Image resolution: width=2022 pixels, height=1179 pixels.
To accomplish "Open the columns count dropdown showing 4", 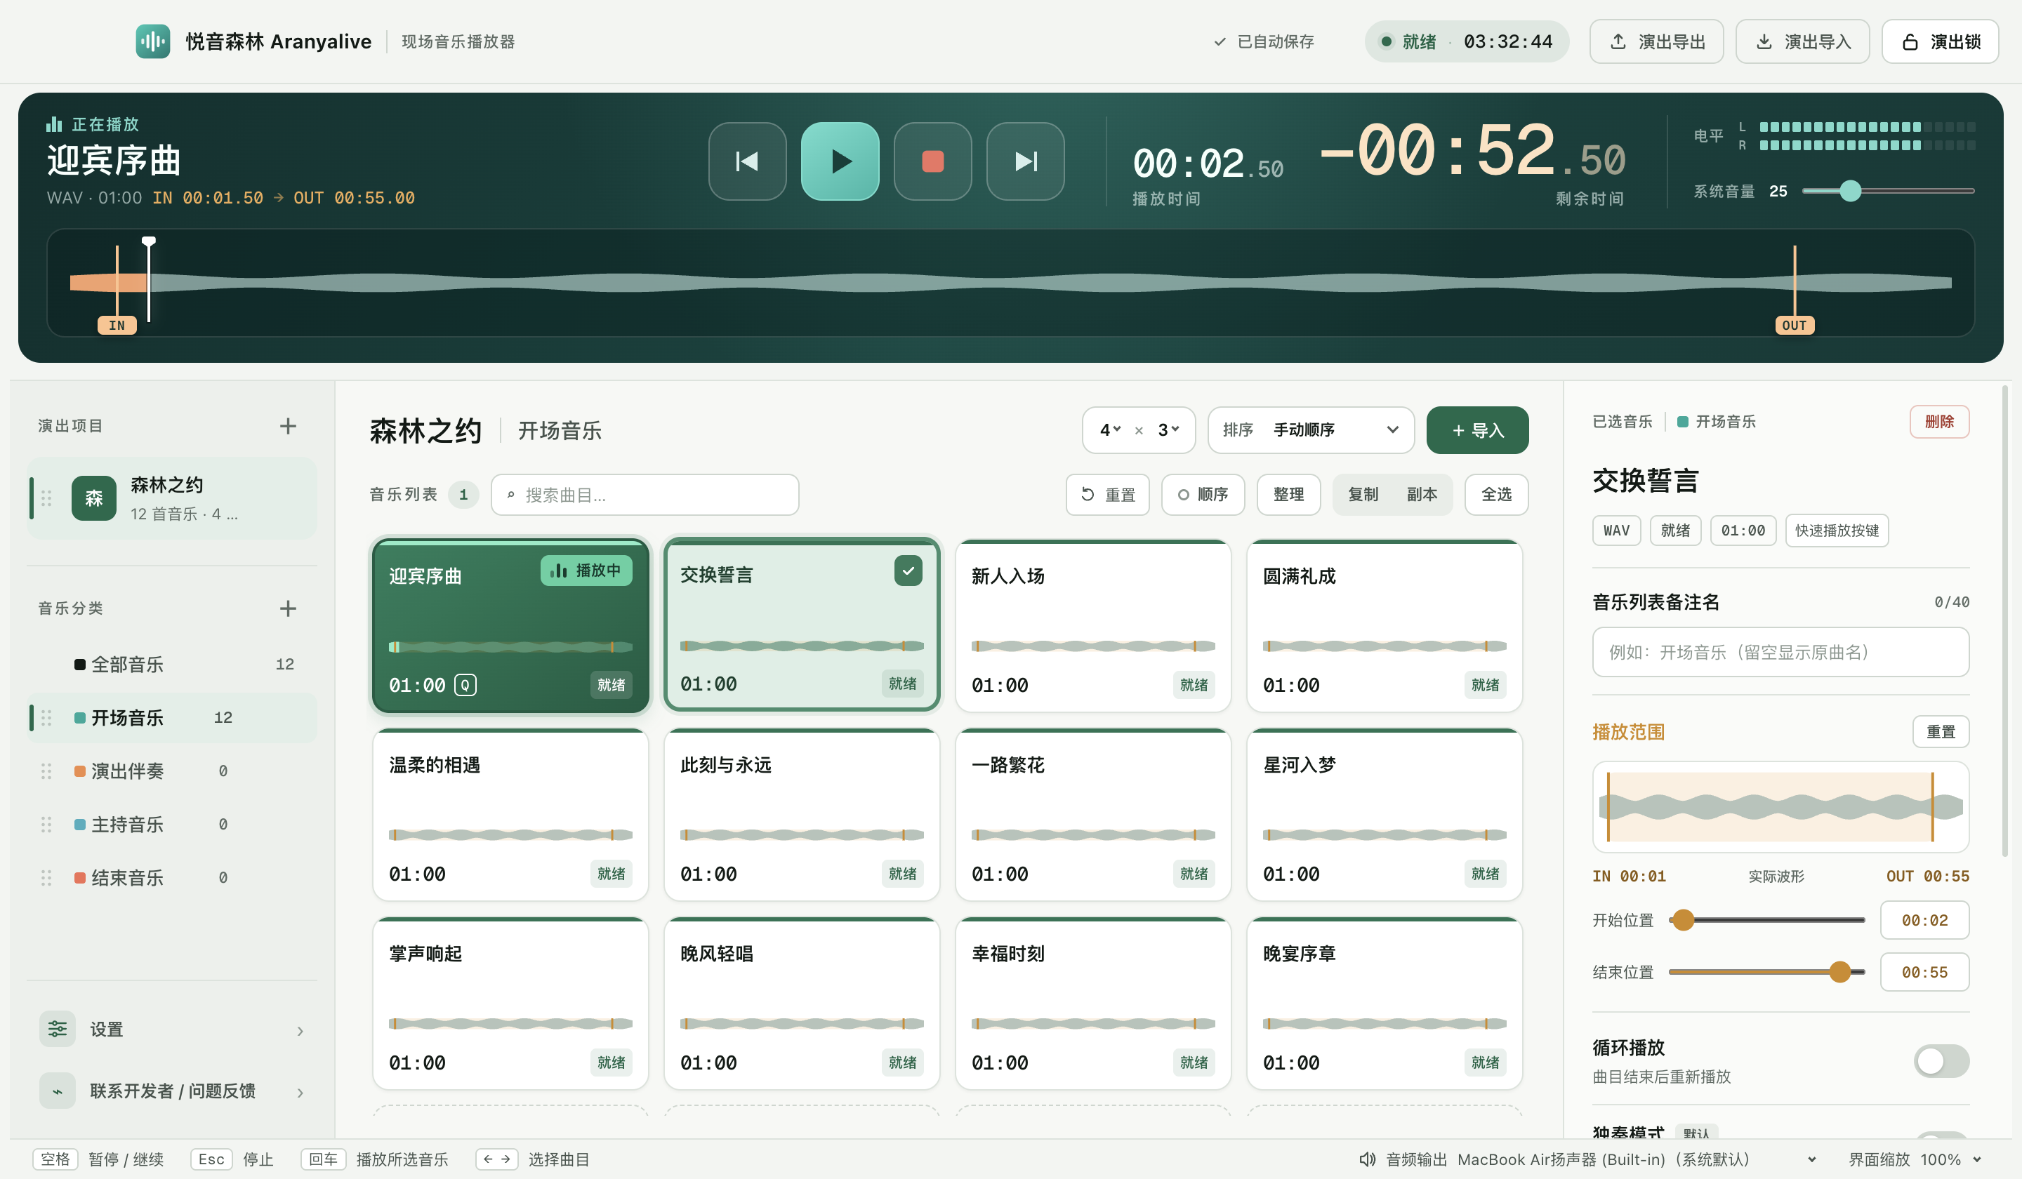I will (x=1111, y=430).
